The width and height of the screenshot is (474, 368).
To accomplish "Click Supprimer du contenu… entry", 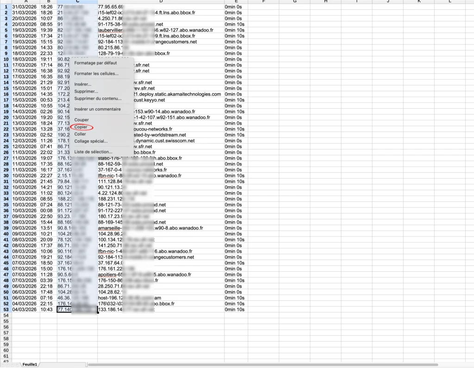I will [x=98, y=99].
